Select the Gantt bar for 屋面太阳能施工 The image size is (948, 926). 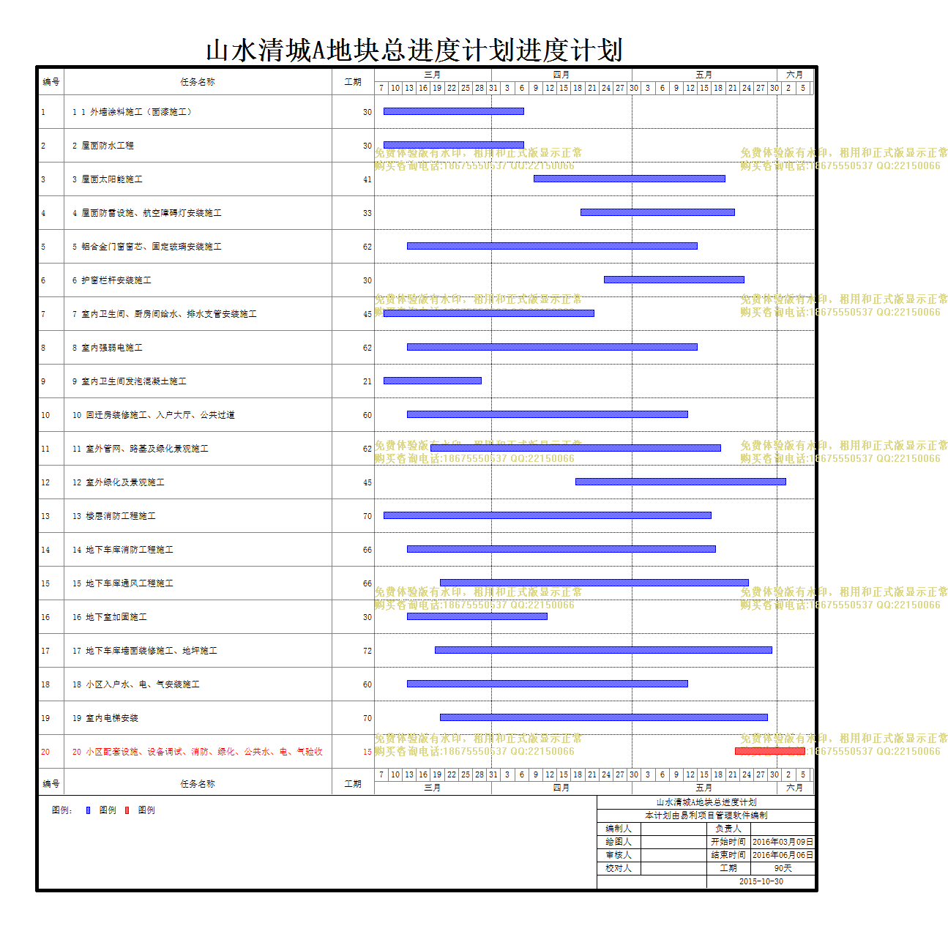(630, 179)
